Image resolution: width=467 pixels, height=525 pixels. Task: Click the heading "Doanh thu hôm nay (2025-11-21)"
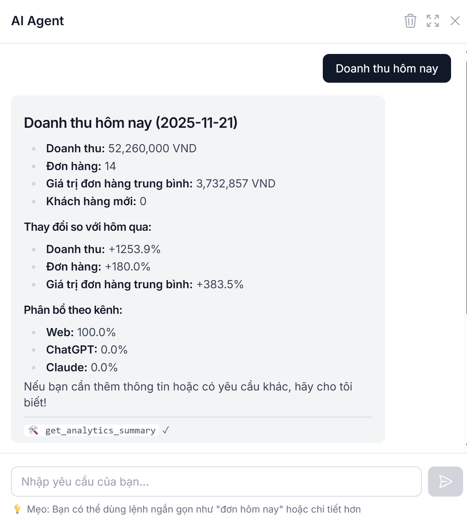130,123
